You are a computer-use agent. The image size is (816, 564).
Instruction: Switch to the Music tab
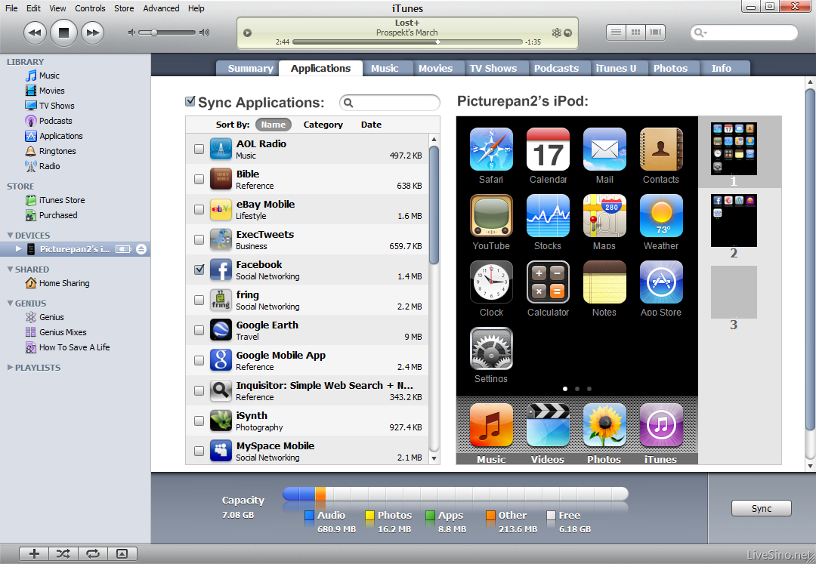coord(385,68)
